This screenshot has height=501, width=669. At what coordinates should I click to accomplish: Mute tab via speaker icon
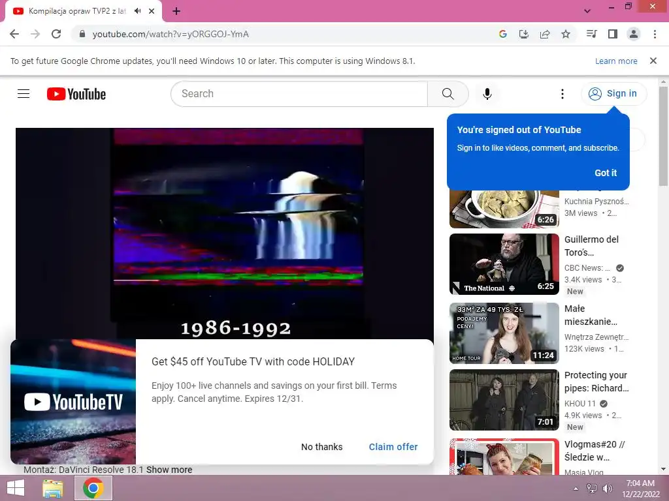click(137, 11)
